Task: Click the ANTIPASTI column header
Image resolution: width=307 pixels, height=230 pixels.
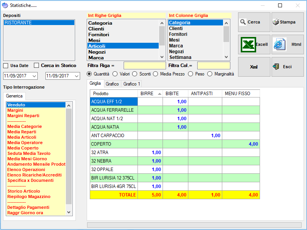Action: [205, 94]
